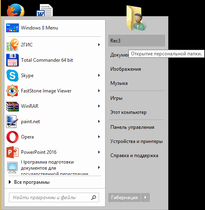Screen dimensions: 205x210
Task: Click the Гибернация button
Action: tap(124, 197)
